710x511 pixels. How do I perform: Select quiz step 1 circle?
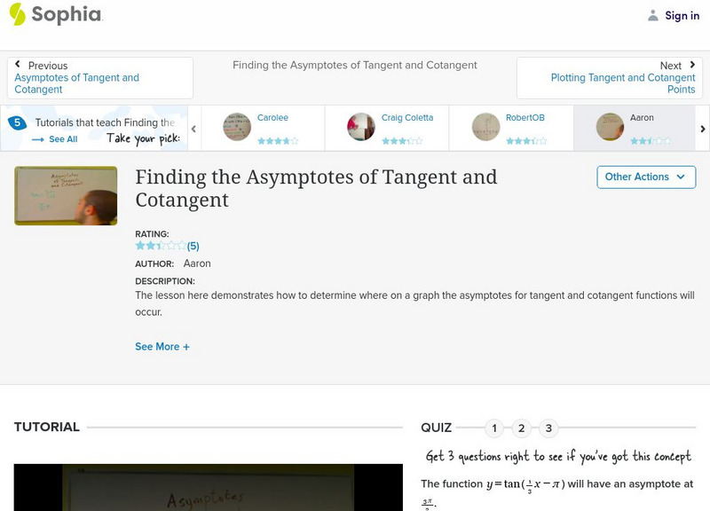[494, 428]
